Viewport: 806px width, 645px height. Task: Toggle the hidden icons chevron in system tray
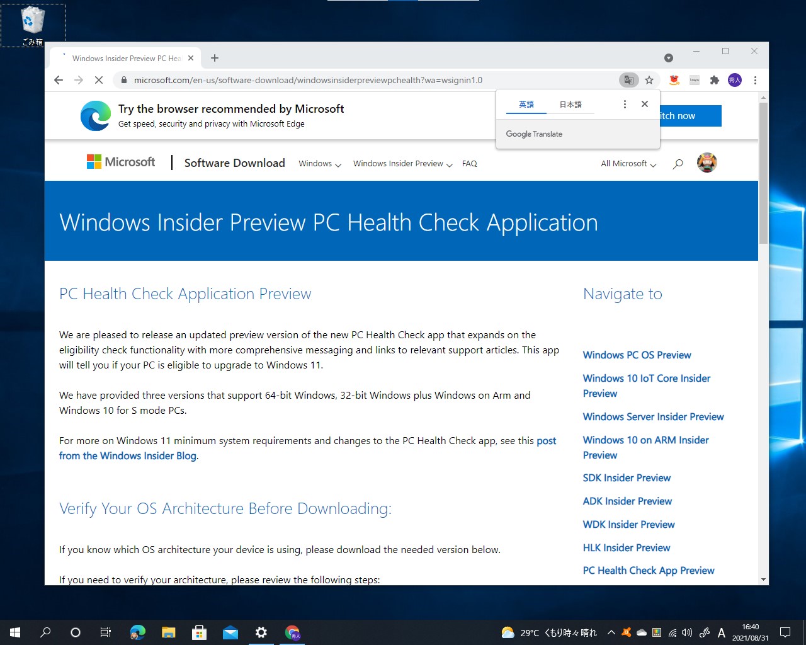(611, 632)
